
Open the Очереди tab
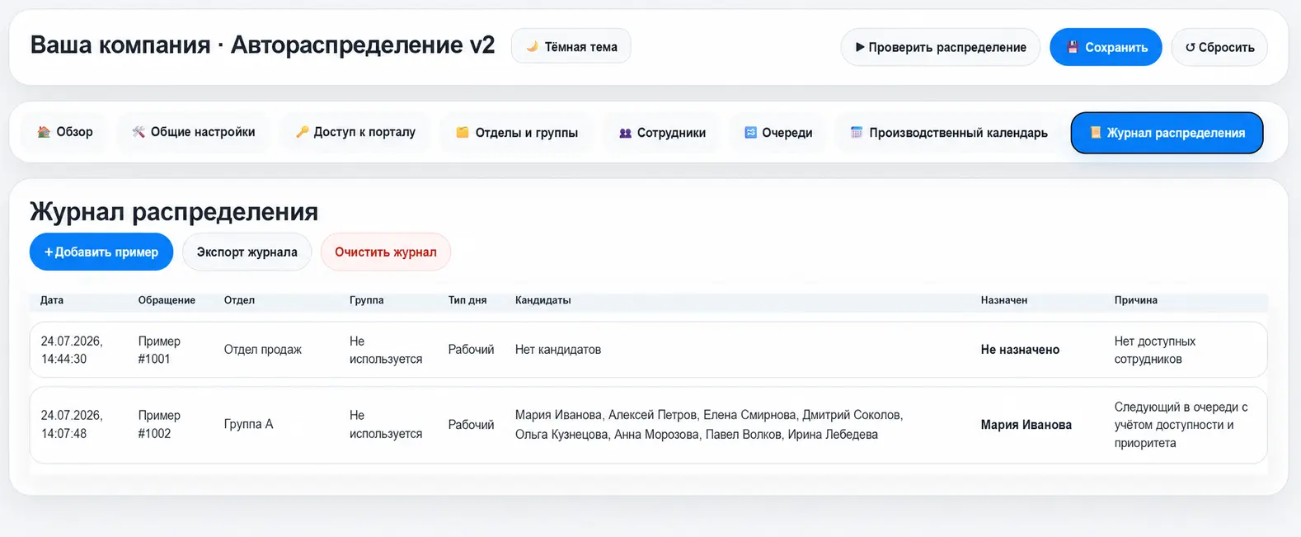point(778,132)
